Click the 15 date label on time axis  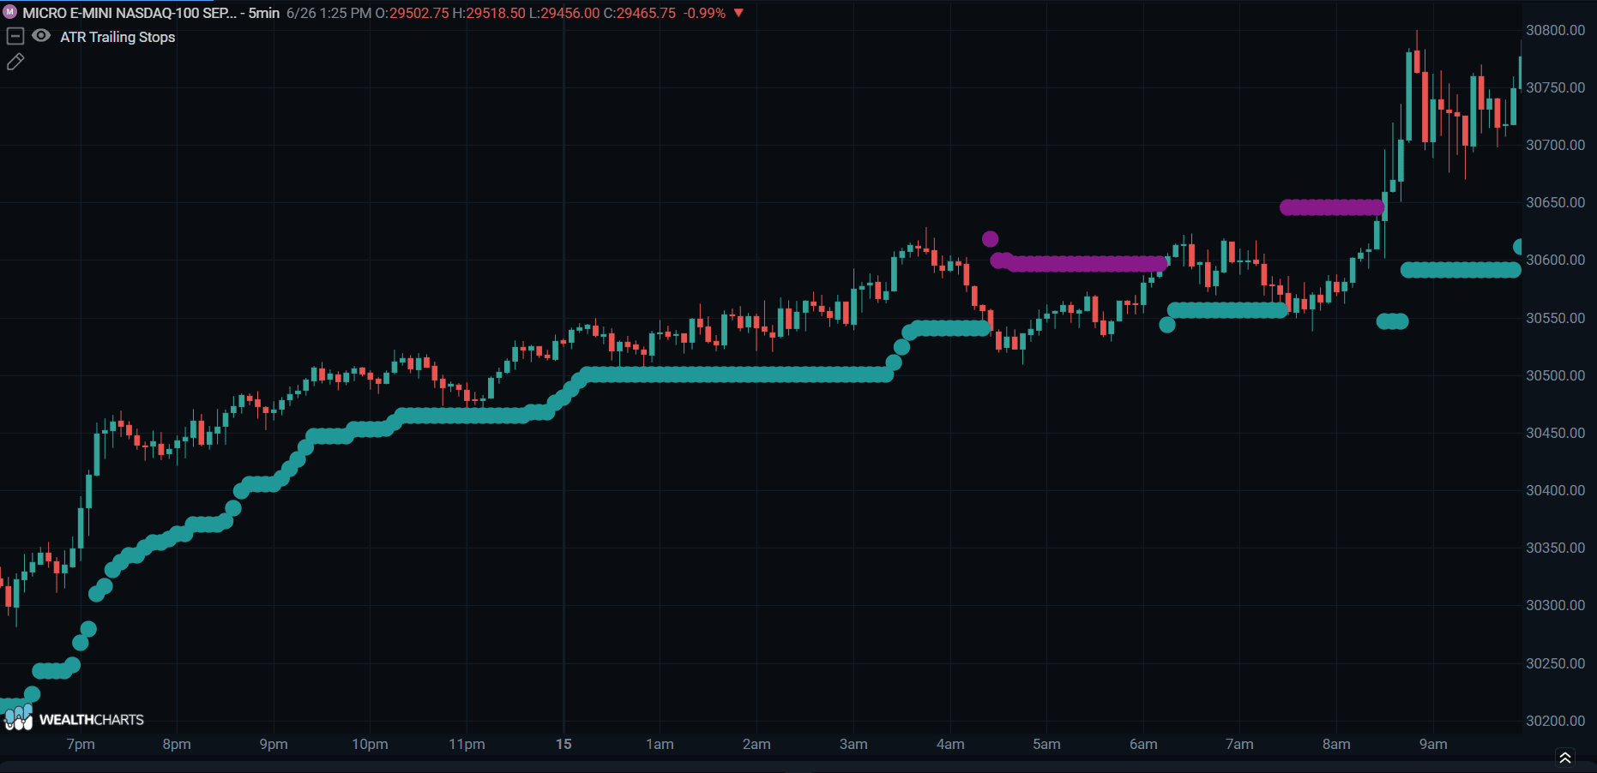tap(563, 744)
